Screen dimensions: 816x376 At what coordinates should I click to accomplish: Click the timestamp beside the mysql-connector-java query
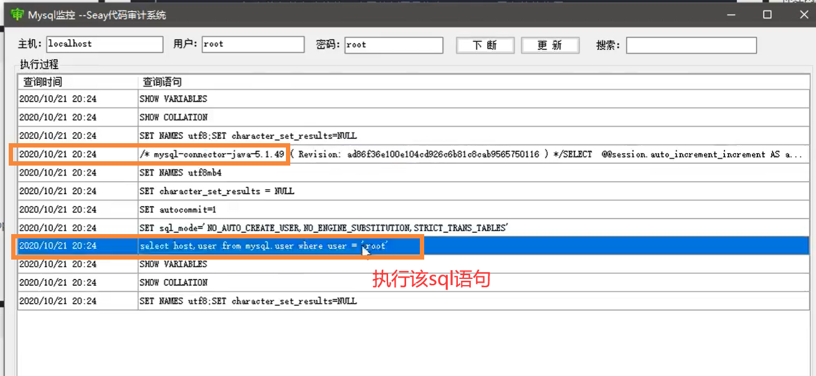(x=58, y=154)
